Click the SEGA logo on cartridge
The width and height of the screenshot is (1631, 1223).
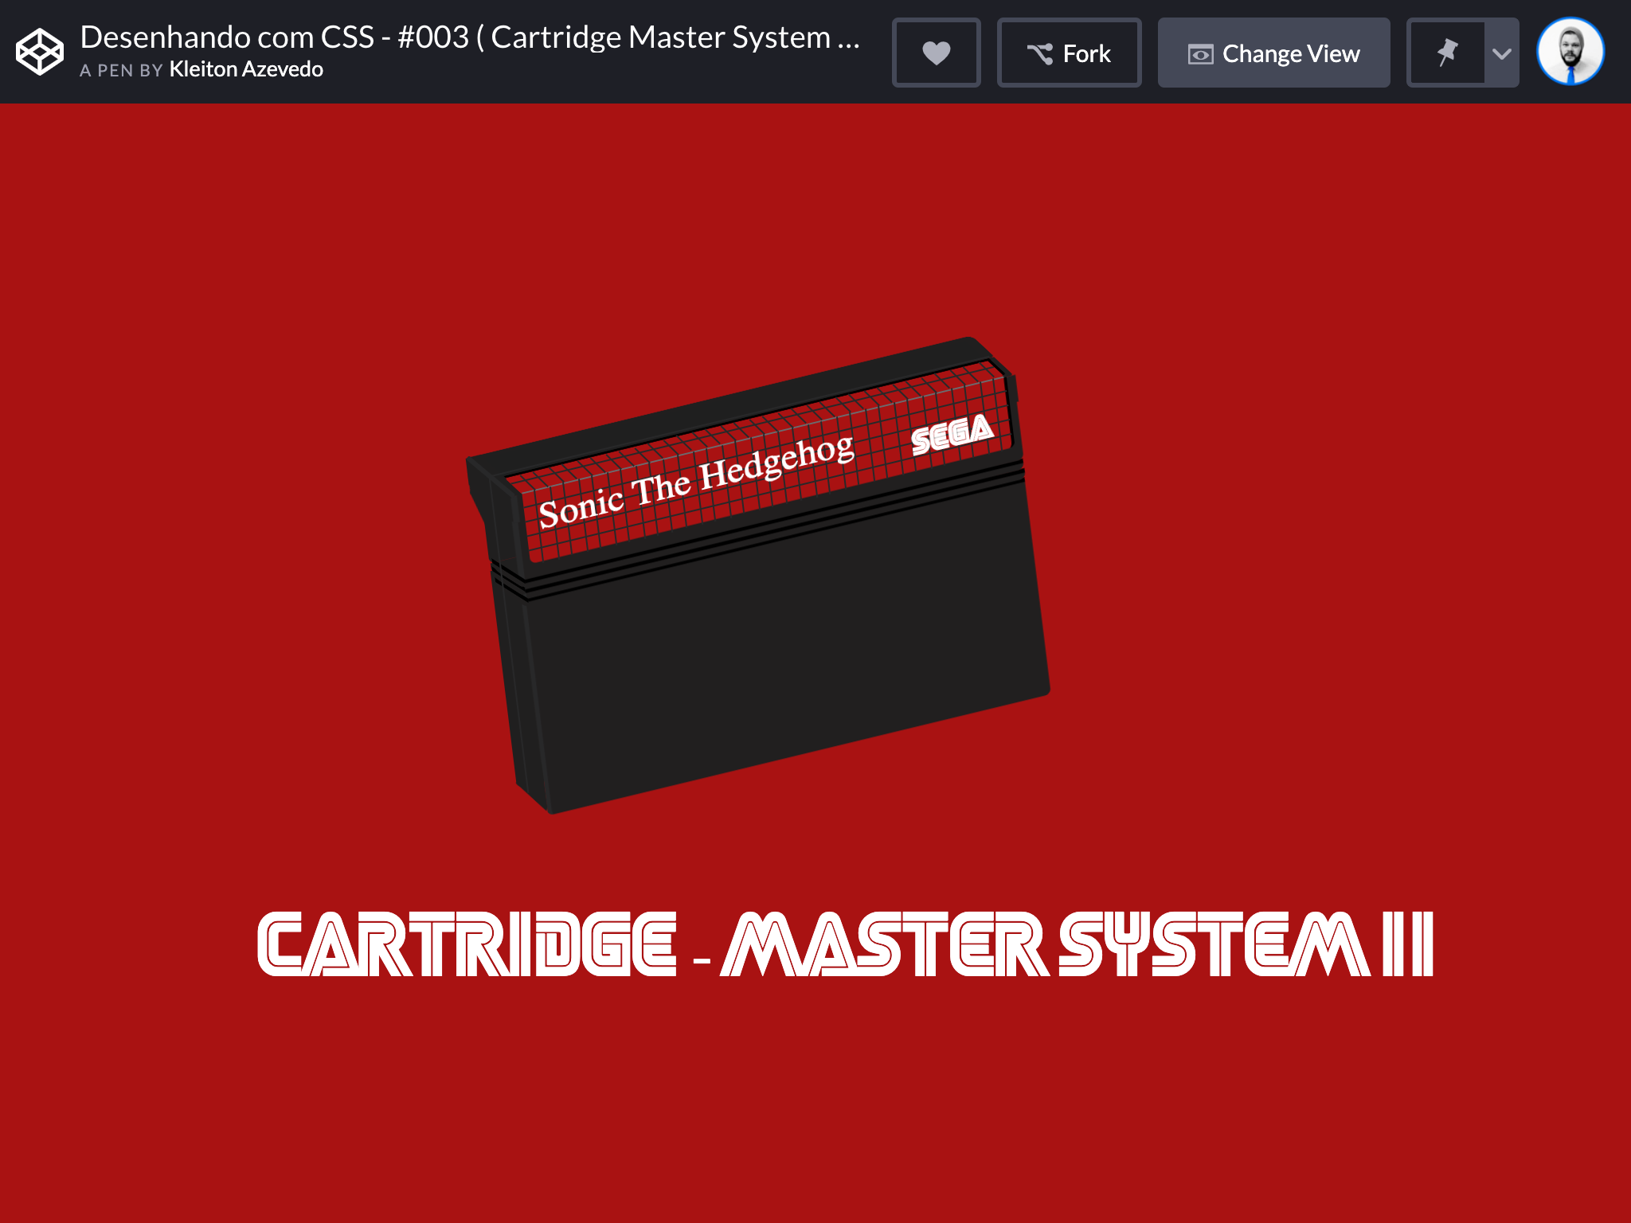tap(952, 434)
